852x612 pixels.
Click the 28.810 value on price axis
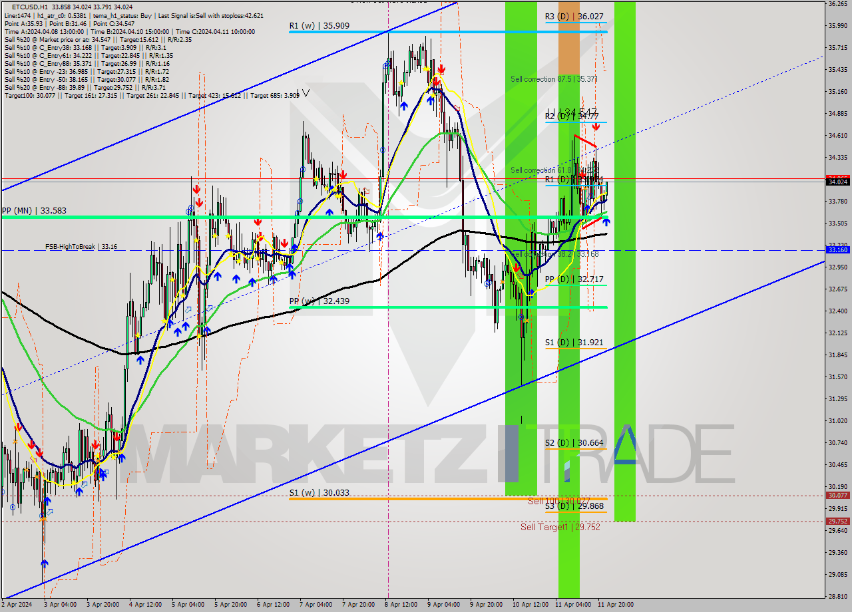pos(837,596)
